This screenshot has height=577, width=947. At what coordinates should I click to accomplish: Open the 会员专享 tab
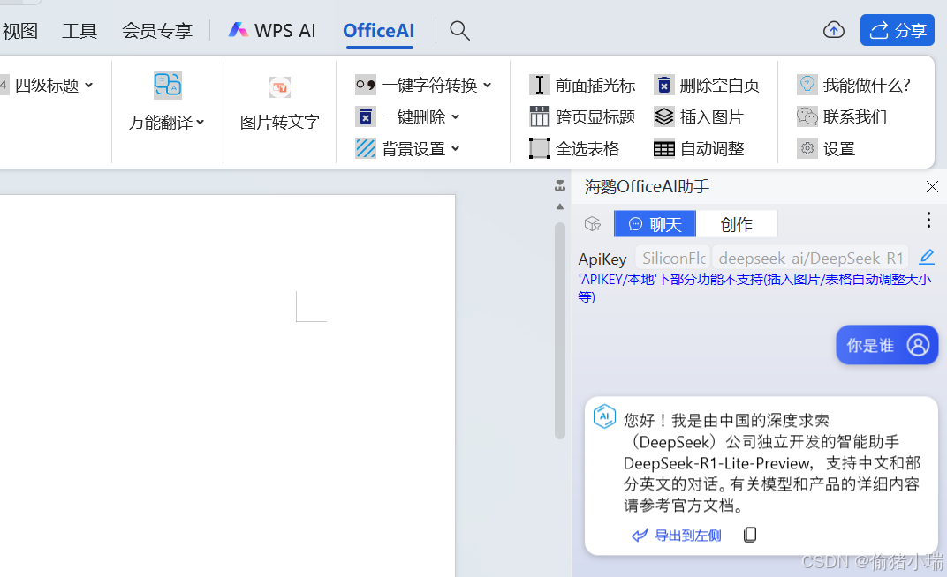(157, 30)
